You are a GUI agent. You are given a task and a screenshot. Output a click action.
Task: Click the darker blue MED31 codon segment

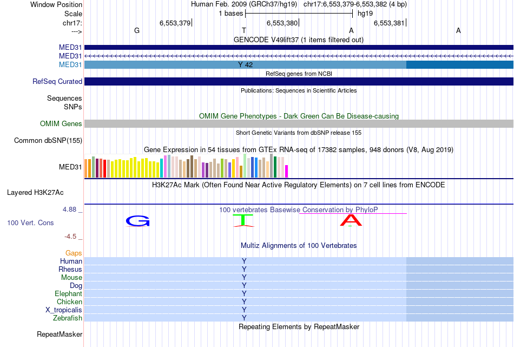click(x=460, y=64)
